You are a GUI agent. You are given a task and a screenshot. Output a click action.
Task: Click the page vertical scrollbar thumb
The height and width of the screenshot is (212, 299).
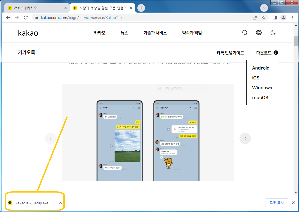click(296, 41)
